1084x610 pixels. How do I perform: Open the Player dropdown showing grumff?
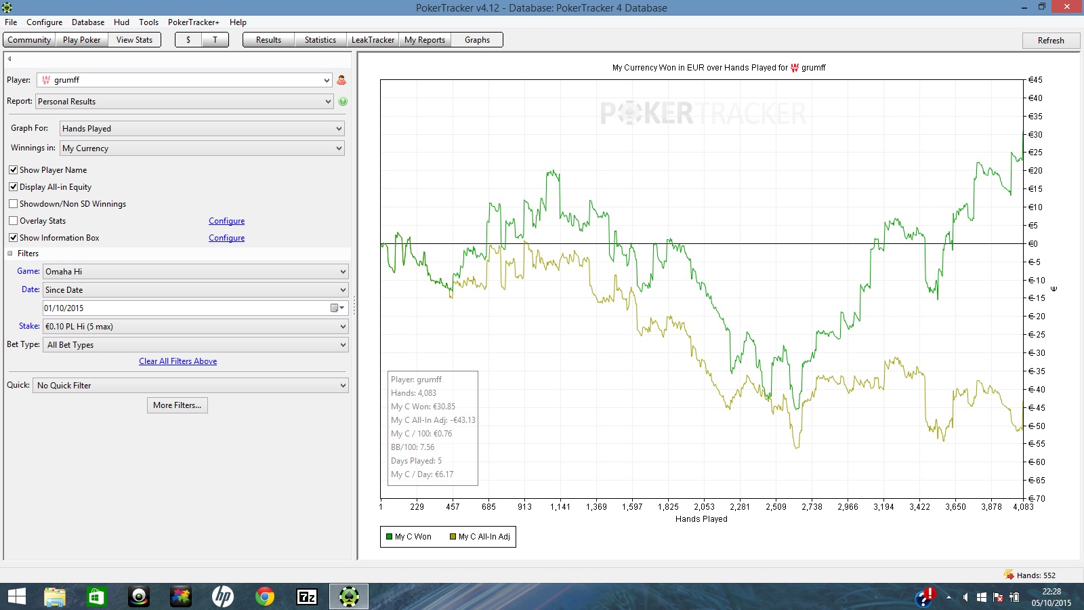point(184,80)
